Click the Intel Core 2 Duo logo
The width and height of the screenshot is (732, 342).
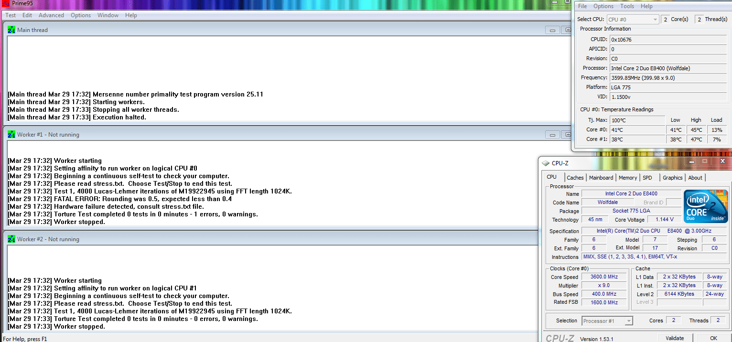tap(706, 206)
